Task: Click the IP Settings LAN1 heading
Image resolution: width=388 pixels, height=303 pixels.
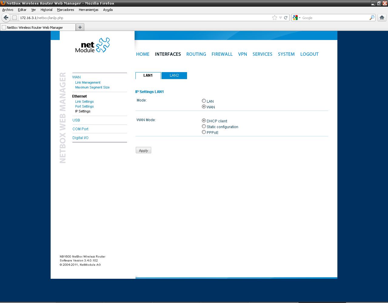Action: (x=149, y=92)
